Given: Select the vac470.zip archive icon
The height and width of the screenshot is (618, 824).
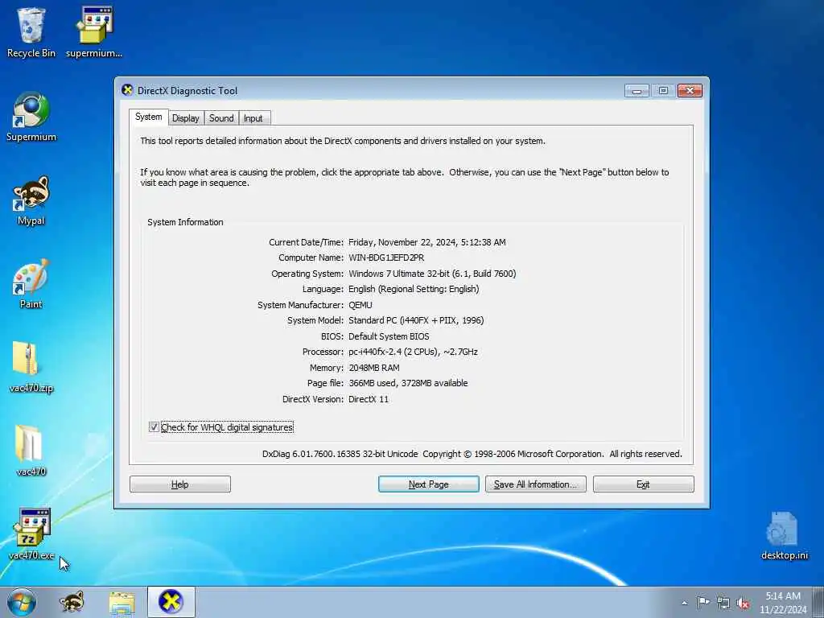Looking at the screenshot, I should tap(31, 367).
